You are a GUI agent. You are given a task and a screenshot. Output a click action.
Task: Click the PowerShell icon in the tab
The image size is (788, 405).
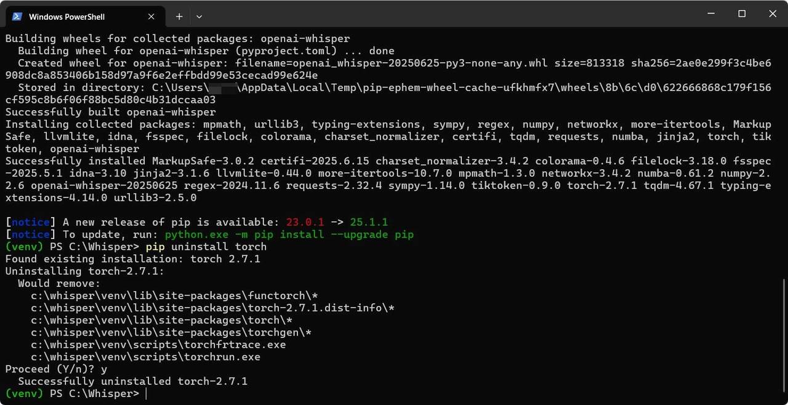point(17,17)
